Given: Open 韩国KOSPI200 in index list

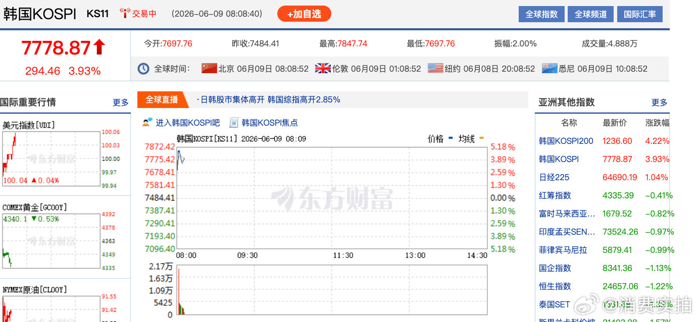Looking at the screenshot, I should tap(566, 141).
